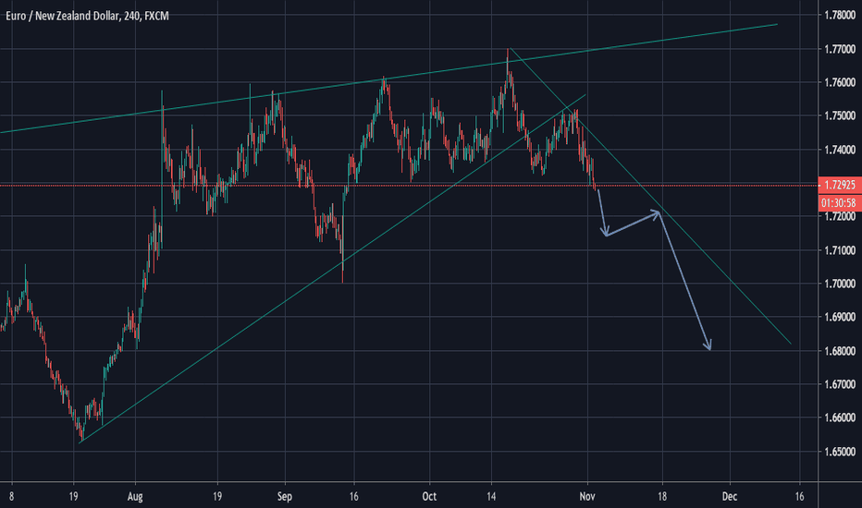Viewport: 862px width, 508px height.
Task: Click the '14' date label before Nov
Action: click(491, 497)
